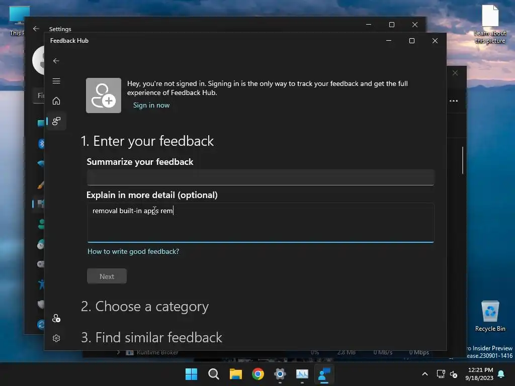Open taskbar Search
515x386 pixels.
(213, 374)
